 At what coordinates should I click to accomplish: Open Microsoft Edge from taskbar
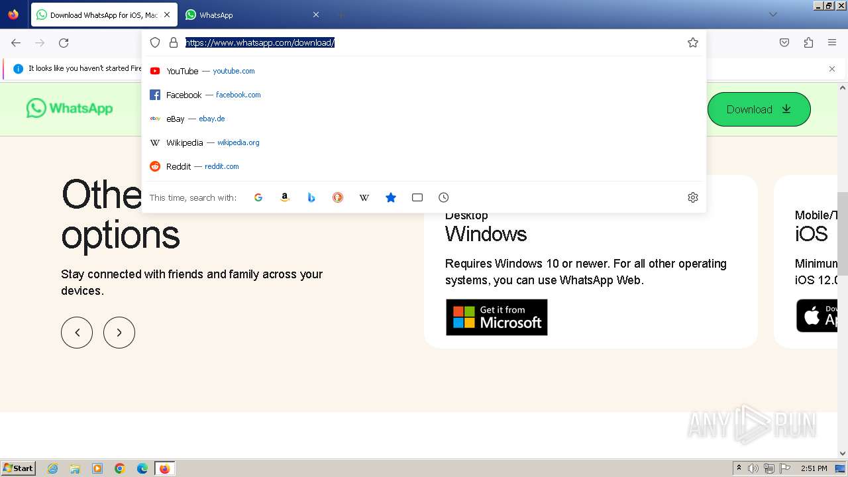coord(142,468)
